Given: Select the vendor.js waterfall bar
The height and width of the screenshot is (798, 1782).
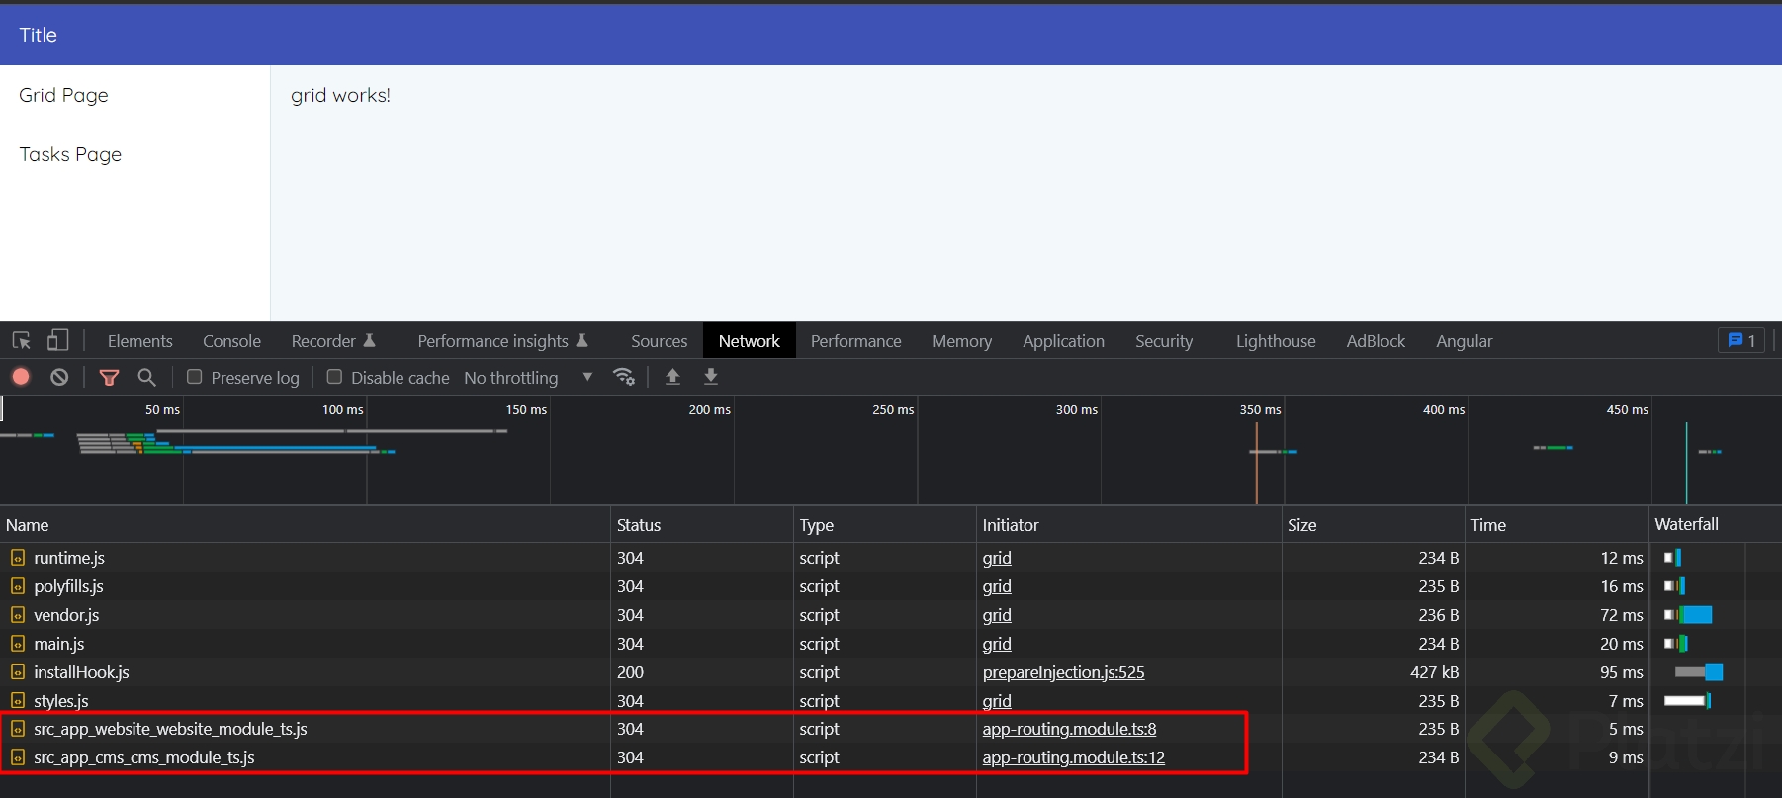Looking at the screenshot, I should coord(1688,615).
